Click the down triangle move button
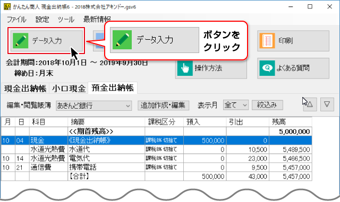Screen dimensions: 340x202 (x=327, y=104)
